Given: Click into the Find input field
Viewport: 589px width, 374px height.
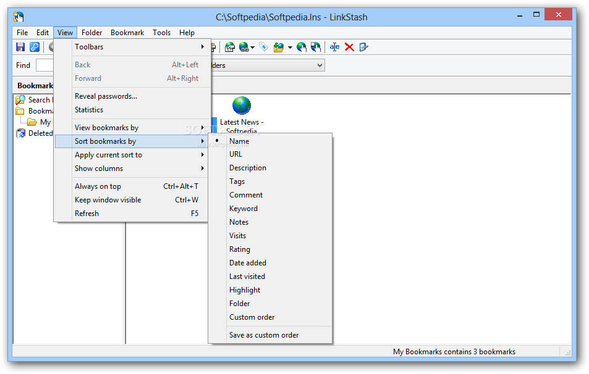Looking at the screenshot, I should (44, 65).
